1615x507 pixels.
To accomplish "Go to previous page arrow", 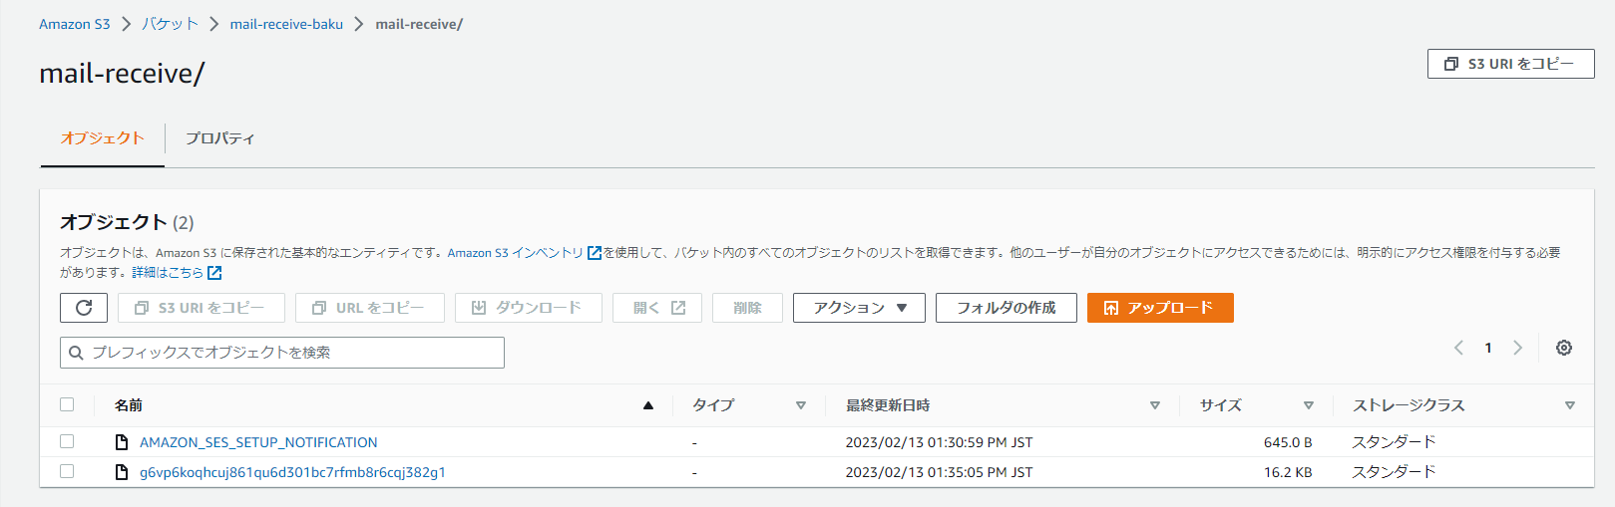I will pos(1458,348).
